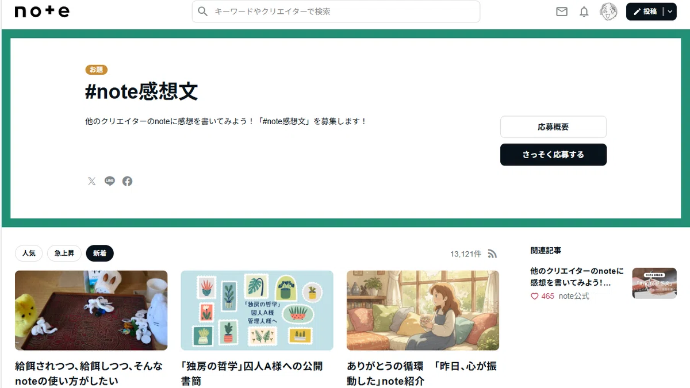Open the user profile avatar

coord(608,11)
